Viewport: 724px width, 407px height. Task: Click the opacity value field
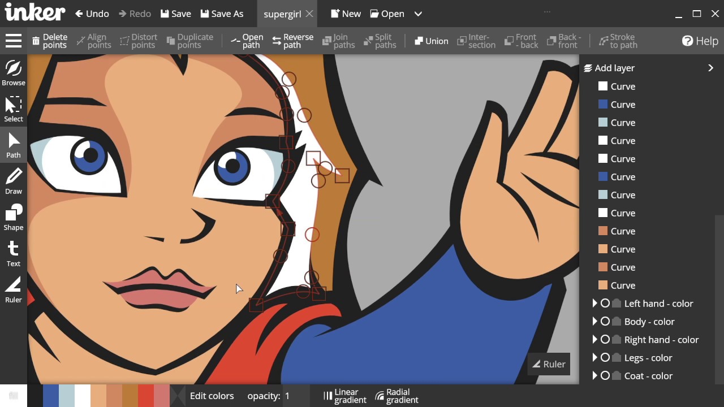[296, 396]
